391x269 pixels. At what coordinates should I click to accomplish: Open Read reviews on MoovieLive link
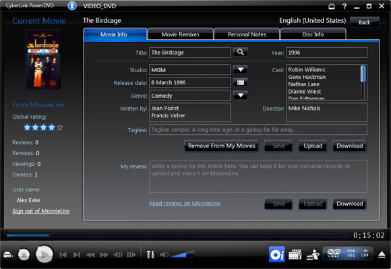pos(185,203)
